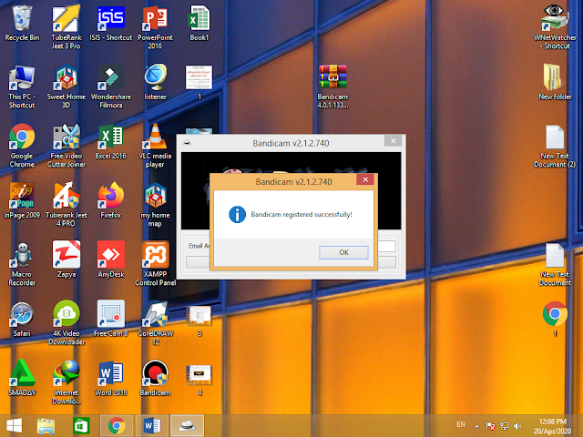Screen dimensions: 583x437
Task: Open the volume speaker tray icon
Action: point(517,426)
